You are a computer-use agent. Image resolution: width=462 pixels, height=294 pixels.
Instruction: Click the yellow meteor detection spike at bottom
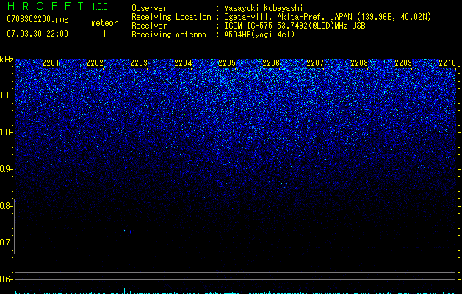click(x=131, y=290)
